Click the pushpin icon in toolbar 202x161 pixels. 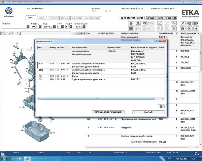(182, 23)
